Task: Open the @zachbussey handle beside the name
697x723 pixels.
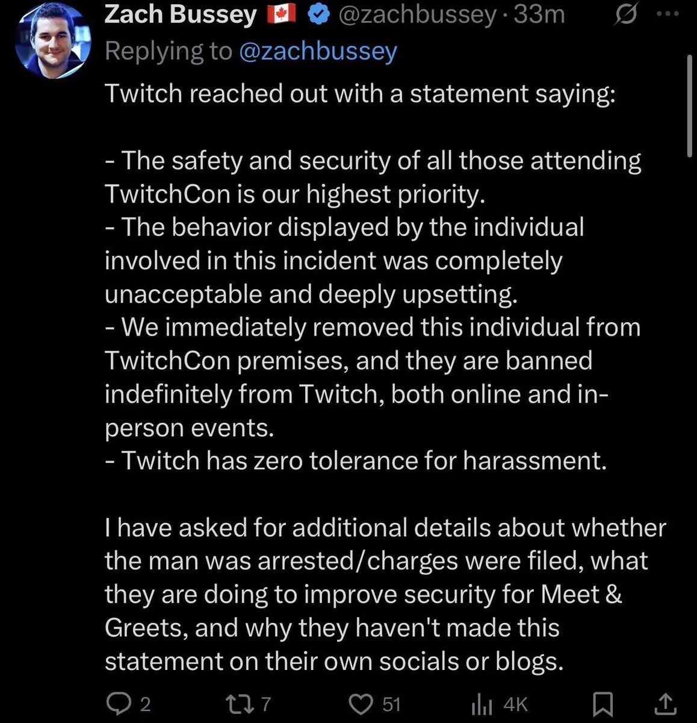Action: point(417,14)
